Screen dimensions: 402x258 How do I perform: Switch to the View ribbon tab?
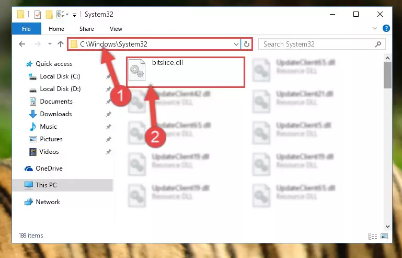(x=116, y=29)
